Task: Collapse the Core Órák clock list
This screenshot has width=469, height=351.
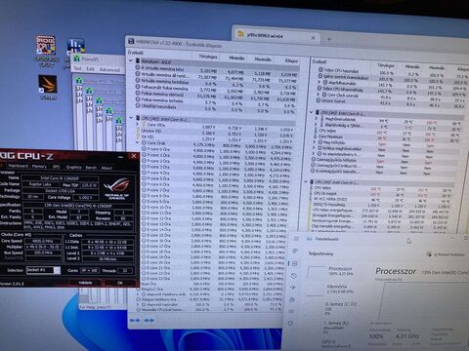Action: point(138,142)
